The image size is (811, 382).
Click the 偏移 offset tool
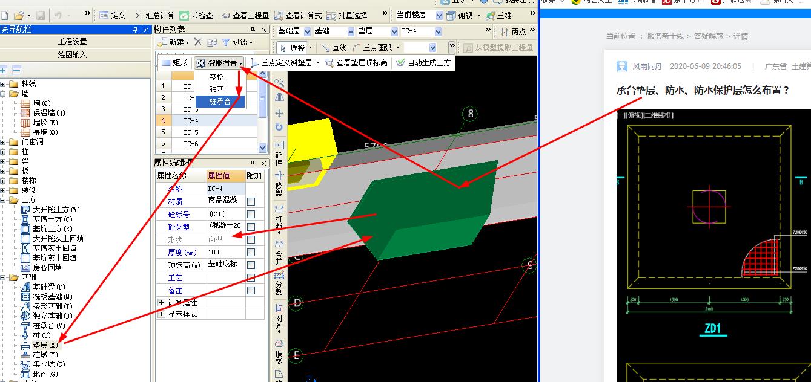pos(279,351)
